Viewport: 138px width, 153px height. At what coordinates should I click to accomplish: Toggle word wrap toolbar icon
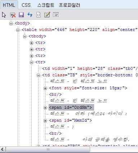click(x=56, y=15)
